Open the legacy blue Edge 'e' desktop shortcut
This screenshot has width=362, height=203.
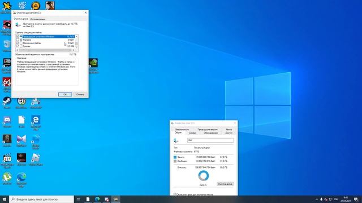pos(36,120)
